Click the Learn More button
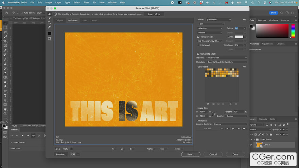This screenshot has height=168, width=299. [x=154, y=14]
